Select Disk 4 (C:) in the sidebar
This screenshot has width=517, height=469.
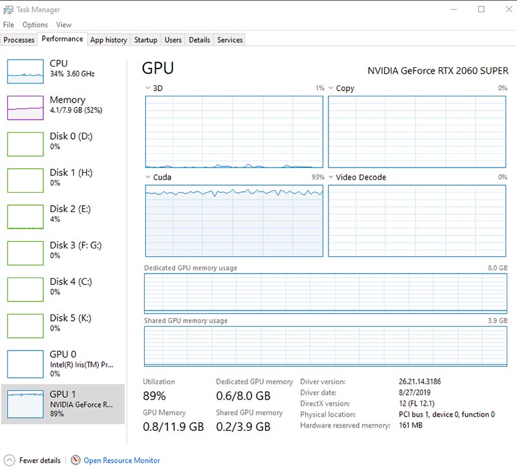coord(63,289)
